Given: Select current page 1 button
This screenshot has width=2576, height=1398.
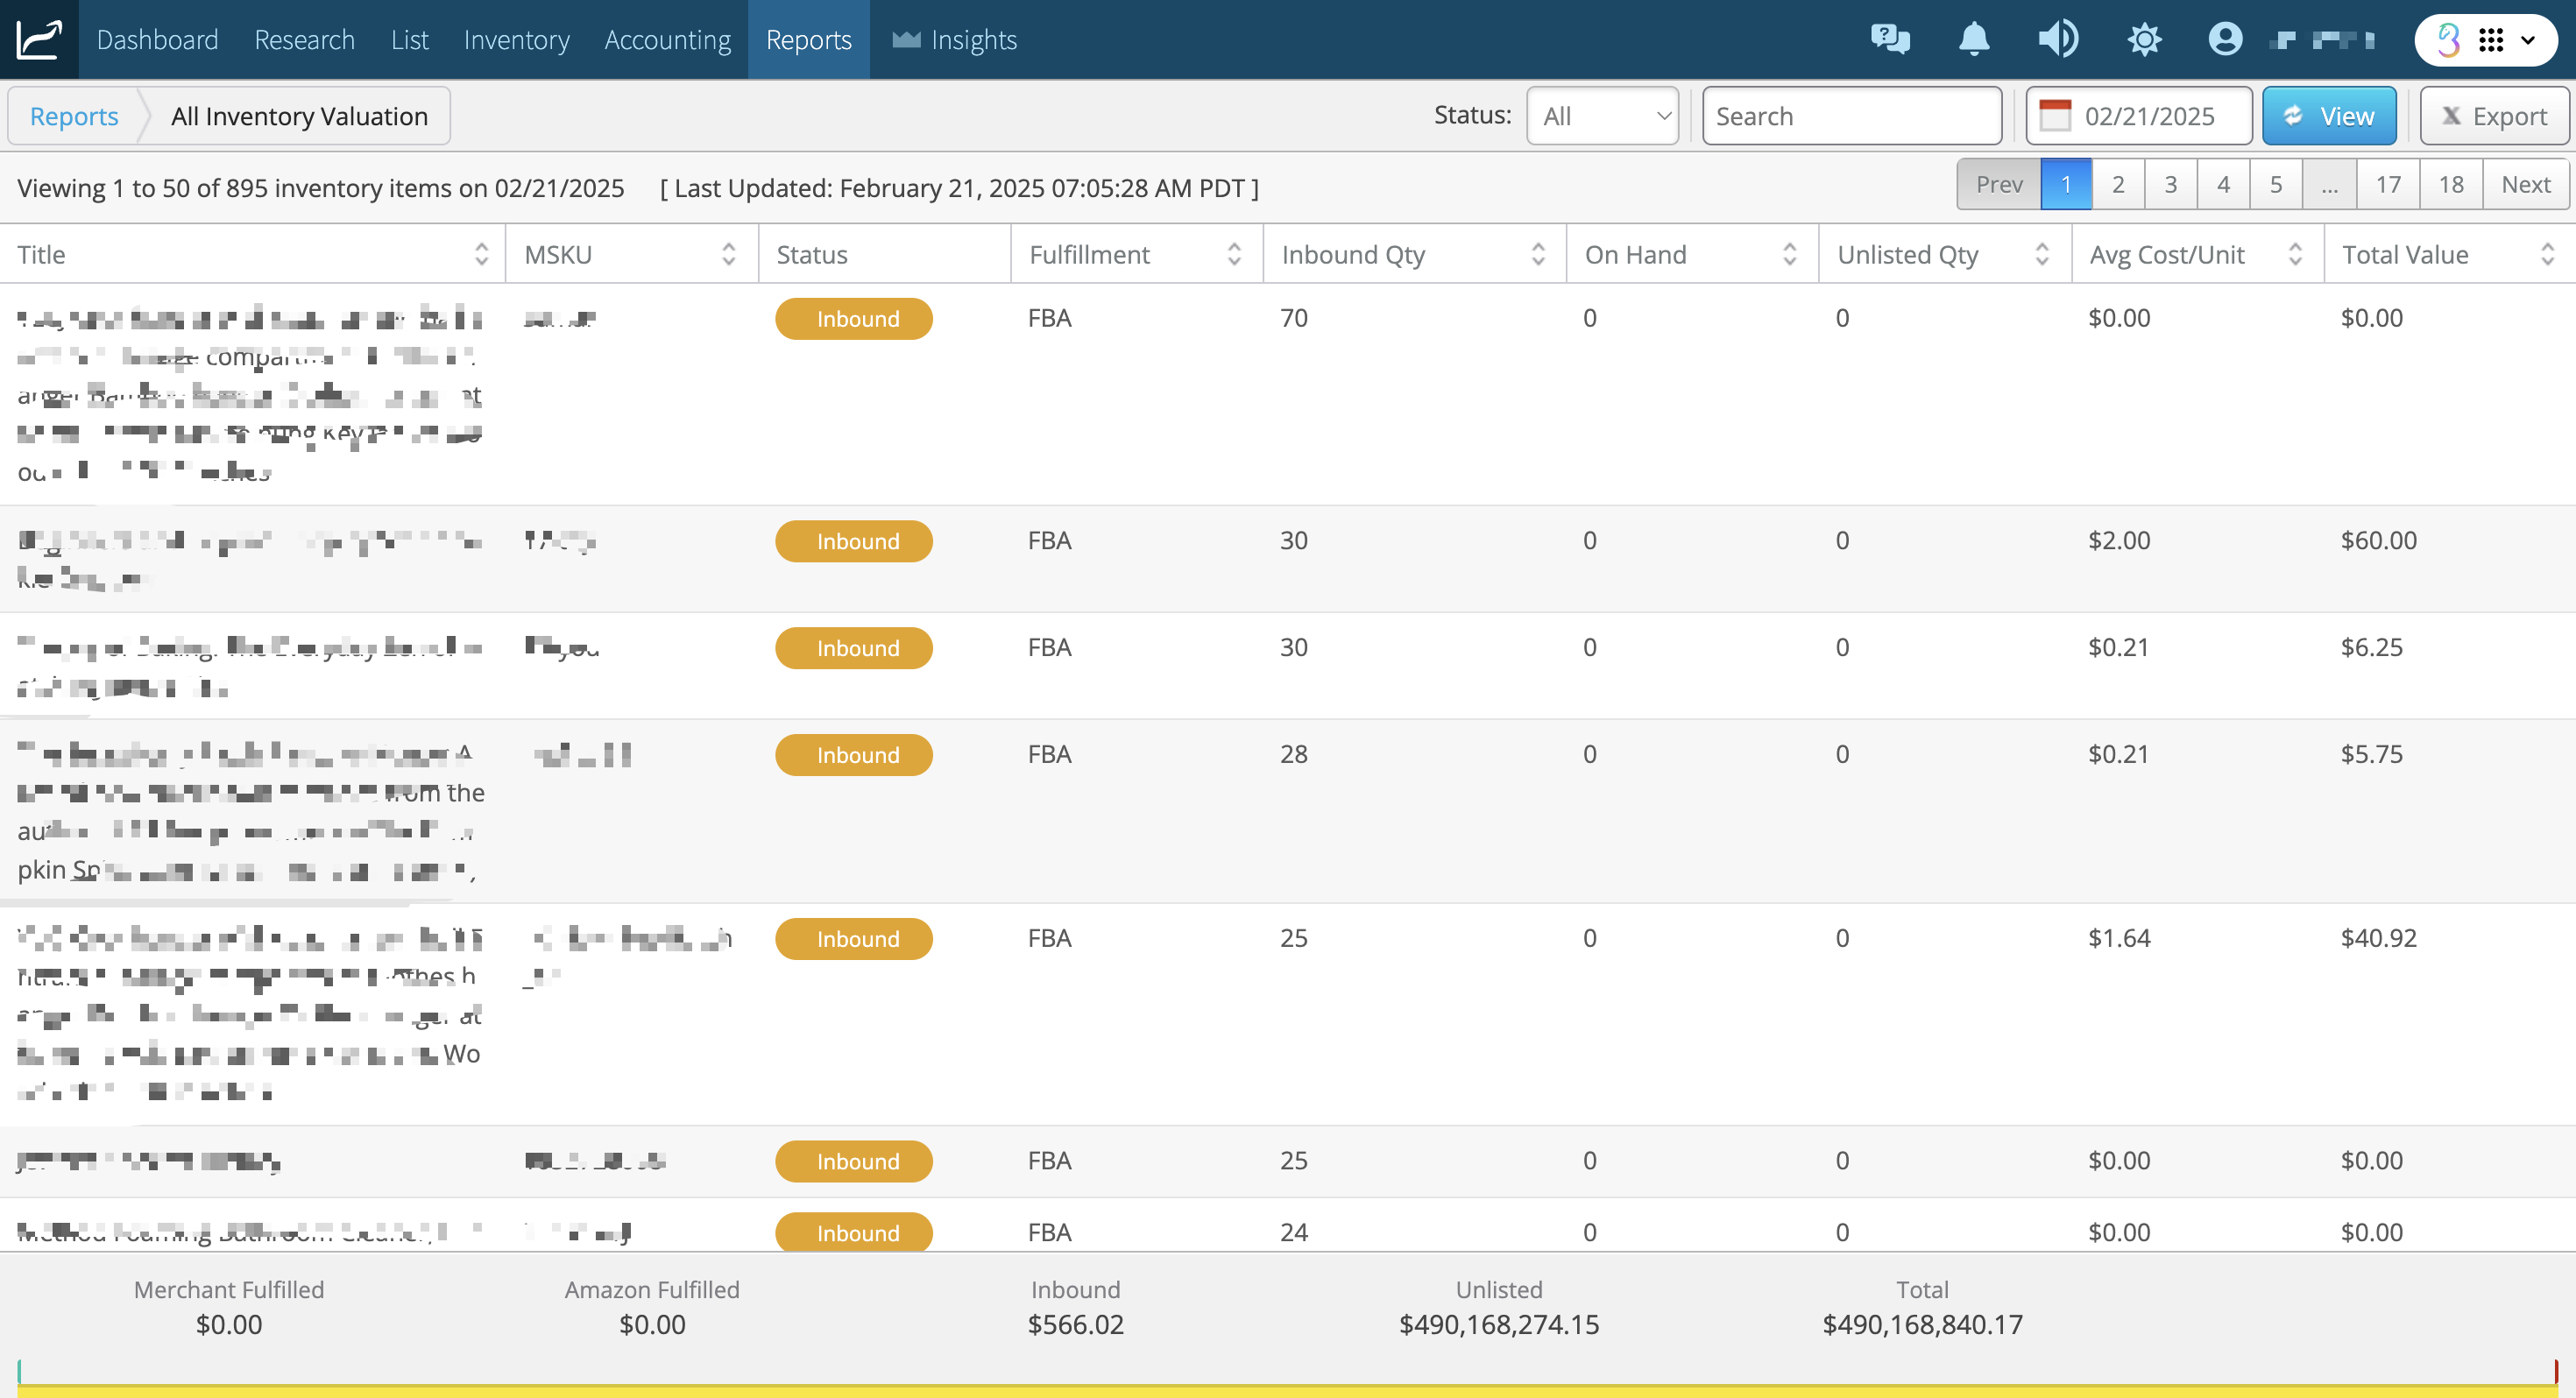Looking at the screenshot, I should [2066, 184].
